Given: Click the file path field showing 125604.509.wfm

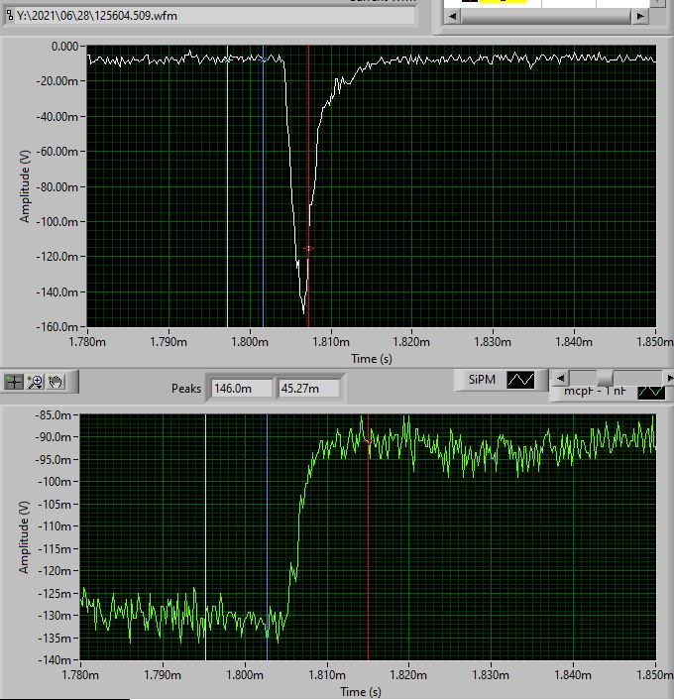Looking at the screenshot, I should (x=210, y=16).
